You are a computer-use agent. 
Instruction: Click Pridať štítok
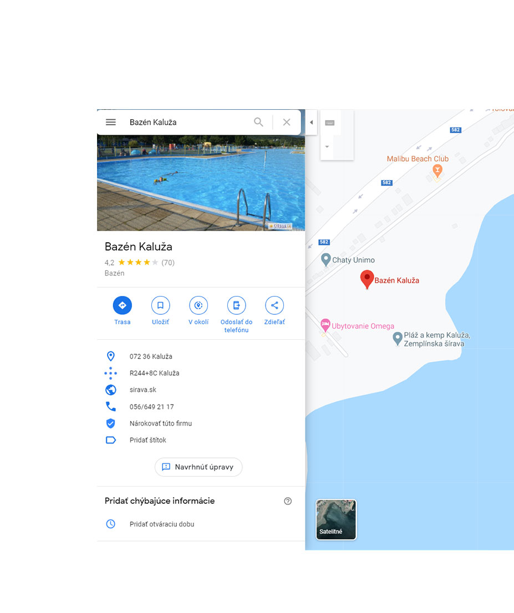(x=148, y=440)
